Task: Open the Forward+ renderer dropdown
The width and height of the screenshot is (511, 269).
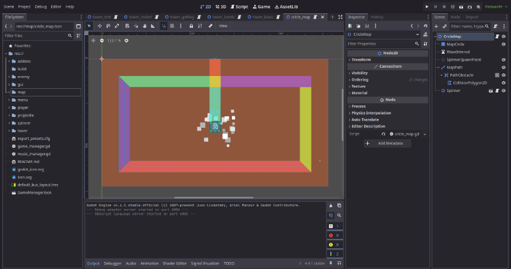Action: [x=494, y=6]
